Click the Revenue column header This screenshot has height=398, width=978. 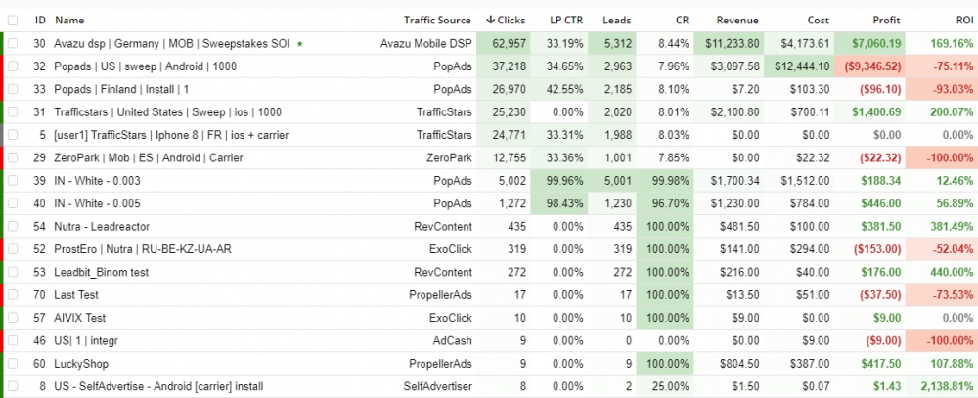(x=737, y=20)
